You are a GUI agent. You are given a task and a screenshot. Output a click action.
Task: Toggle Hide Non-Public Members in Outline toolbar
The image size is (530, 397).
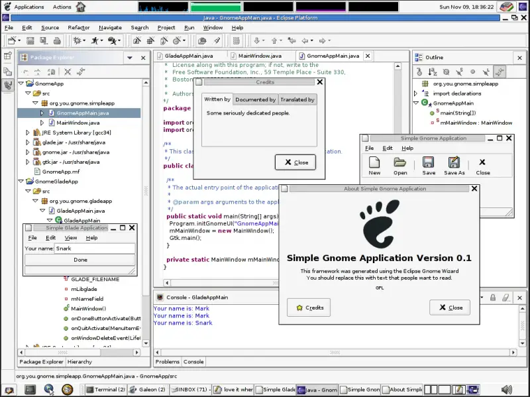tap(472, 72)
